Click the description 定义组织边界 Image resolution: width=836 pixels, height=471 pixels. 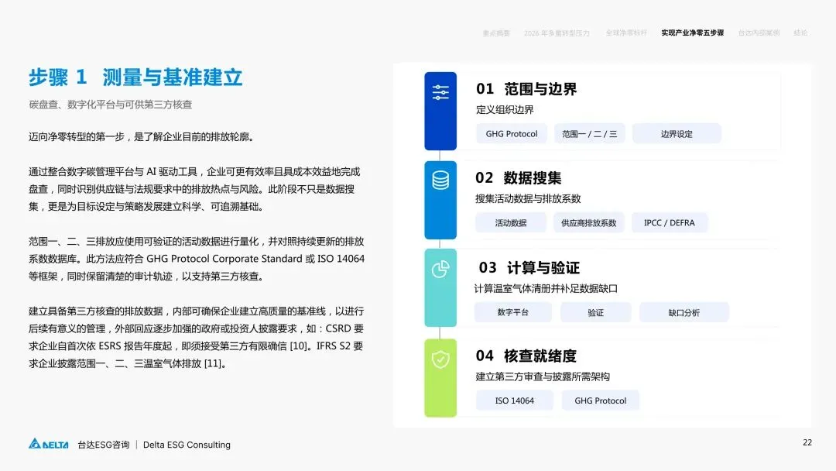[x=505, y=110]
